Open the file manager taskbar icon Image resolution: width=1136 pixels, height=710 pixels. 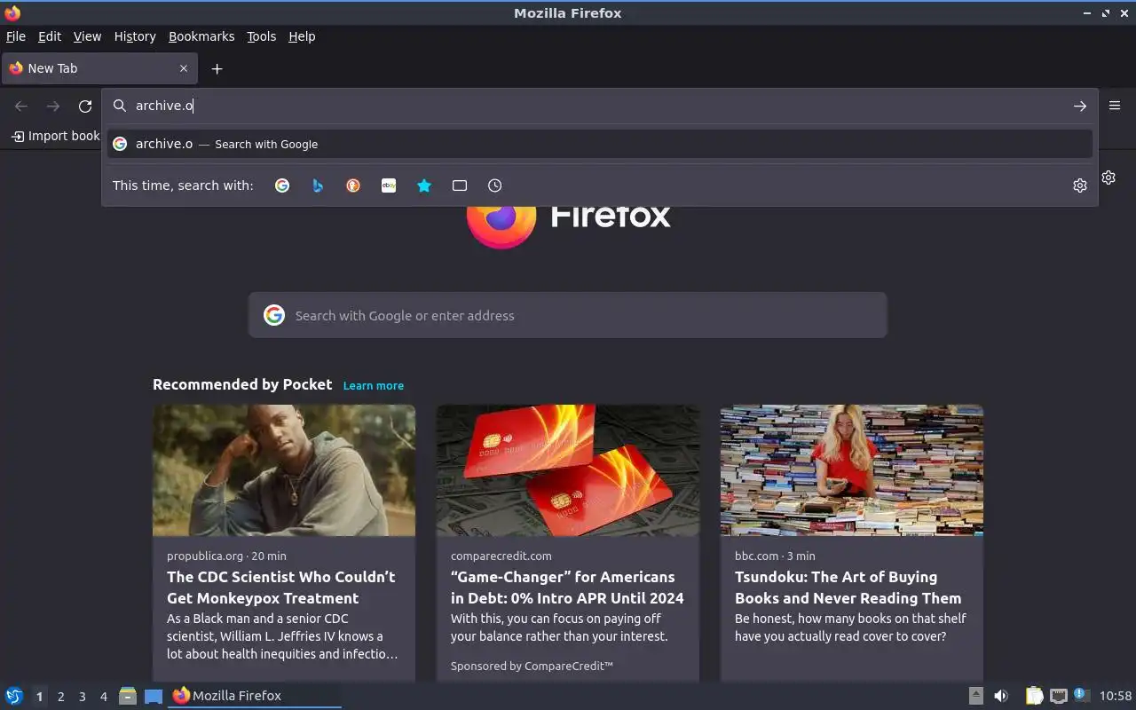pyautogui.click(x=128, y=696)
